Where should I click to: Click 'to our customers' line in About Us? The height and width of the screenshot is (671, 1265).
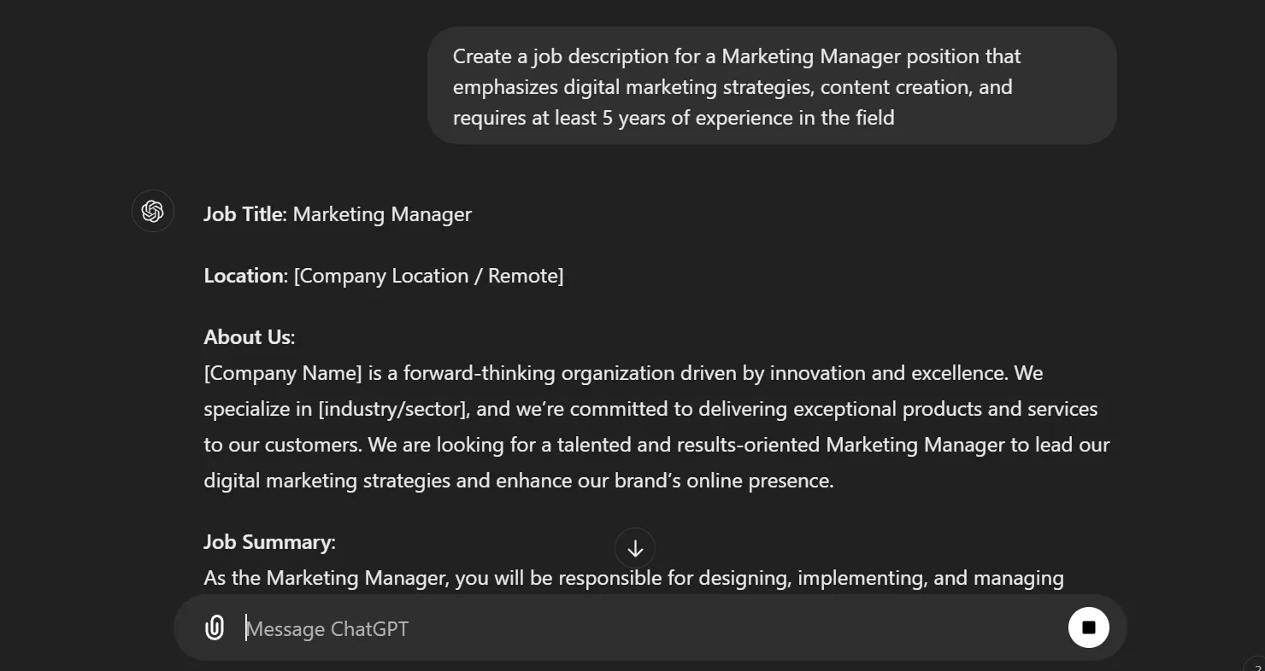pos(656,445)
